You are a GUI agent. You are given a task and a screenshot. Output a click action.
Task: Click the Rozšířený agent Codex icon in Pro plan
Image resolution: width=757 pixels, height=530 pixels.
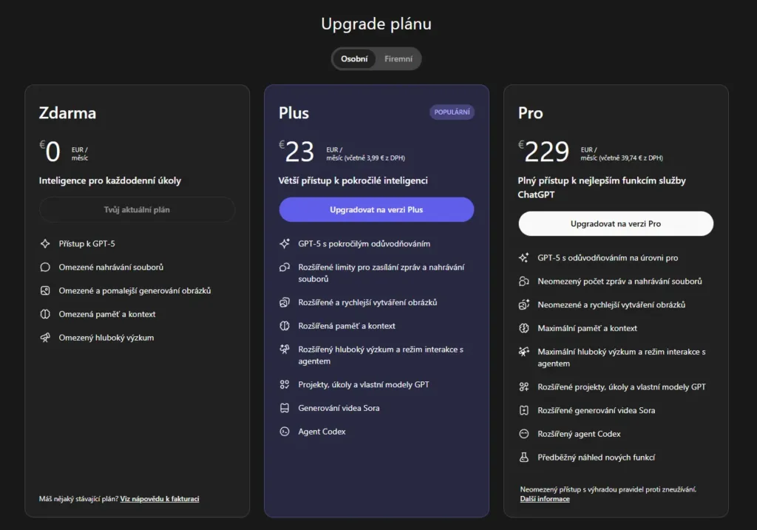(x=524, y=434)
